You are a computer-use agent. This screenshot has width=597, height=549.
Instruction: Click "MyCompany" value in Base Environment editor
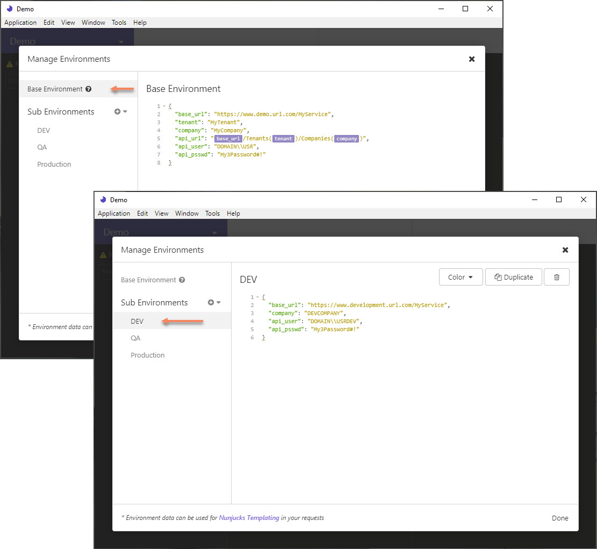click(x=228, y=130)
